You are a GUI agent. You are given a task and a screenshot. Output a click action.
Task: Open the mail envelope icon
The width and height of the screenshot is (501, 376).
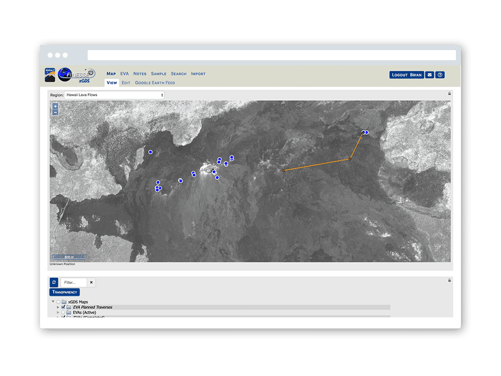(x=430, y=75)
